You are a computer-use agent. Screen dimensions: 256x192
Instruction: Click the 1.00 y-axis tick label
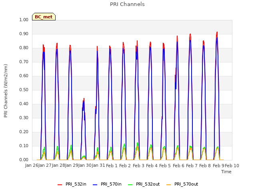pos(24,20)
